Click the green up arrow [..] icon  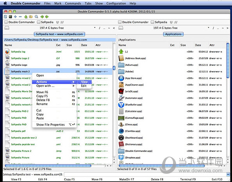pos(121,52)
